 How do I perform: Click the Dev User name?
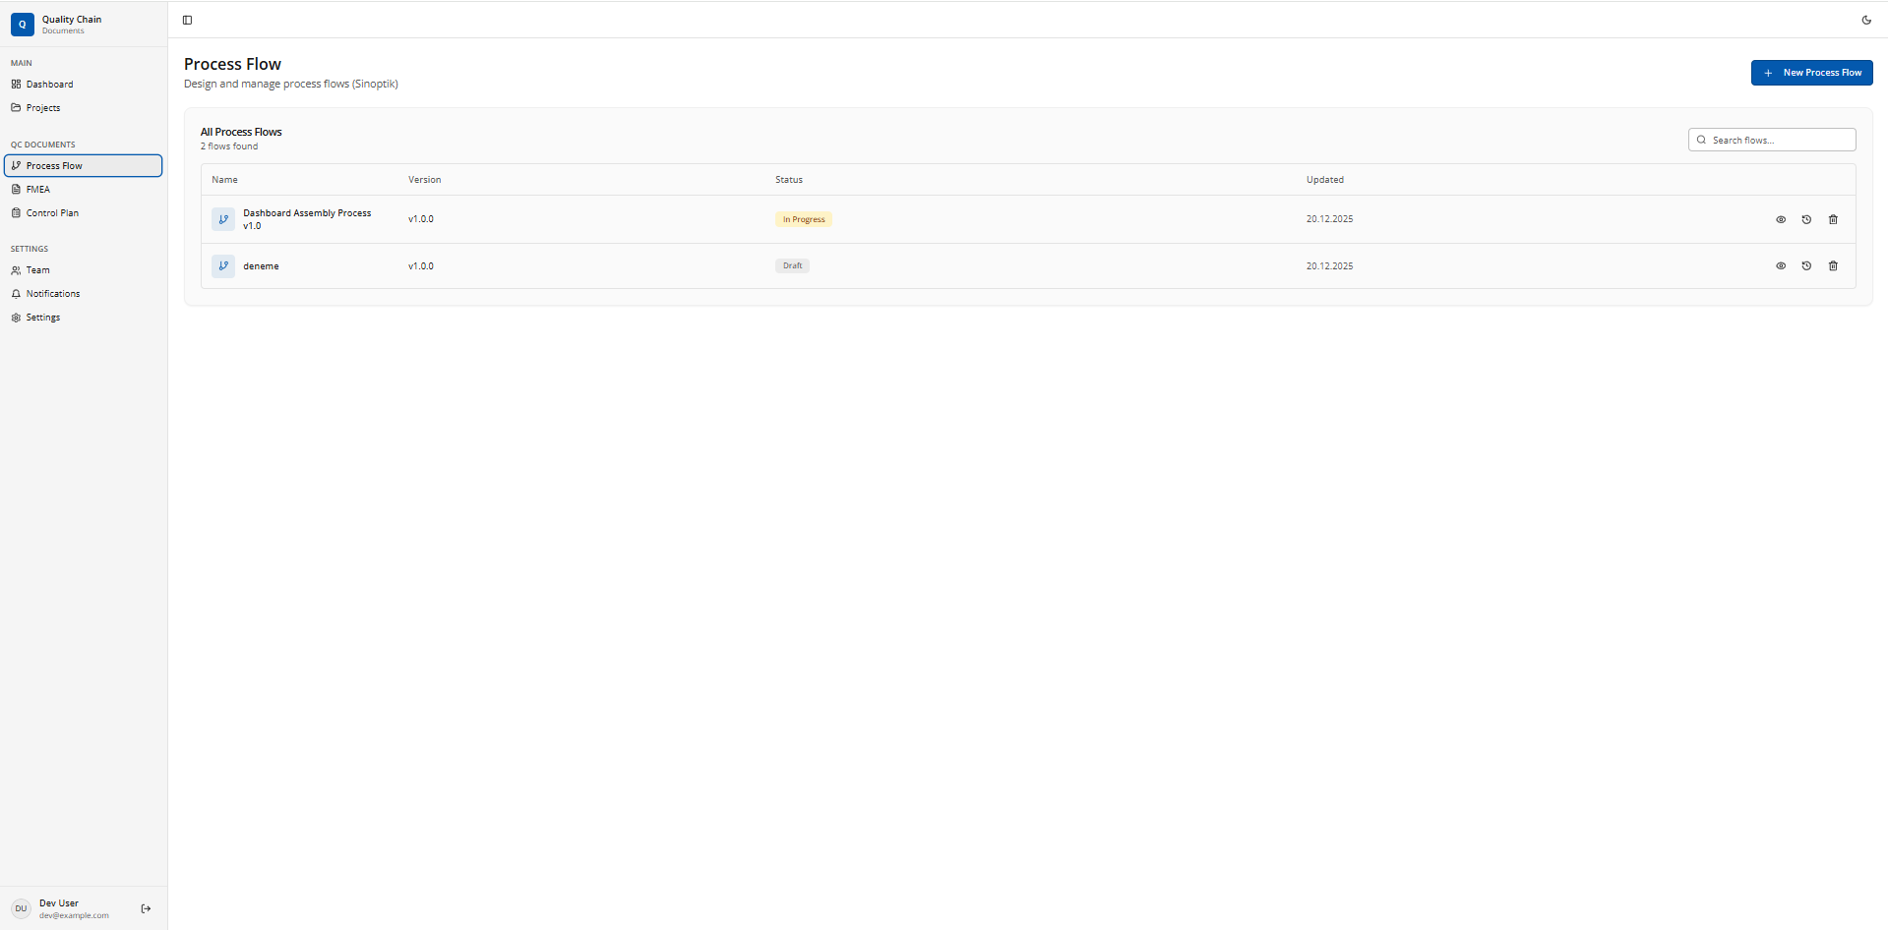coord(59,903)
